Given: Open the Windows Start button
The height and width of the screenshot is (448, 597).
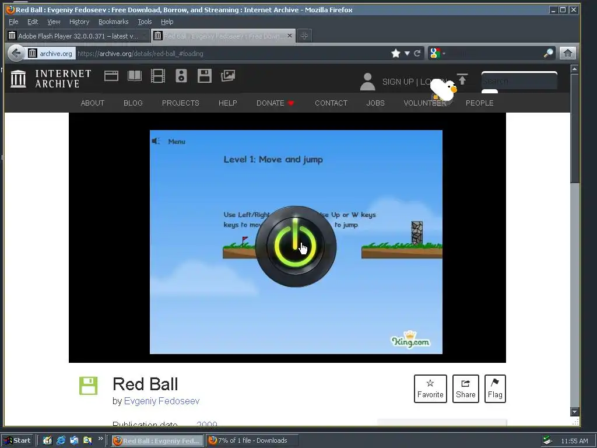Looking at the screenshot, I should pyautogui.click(x=18, y=440).
